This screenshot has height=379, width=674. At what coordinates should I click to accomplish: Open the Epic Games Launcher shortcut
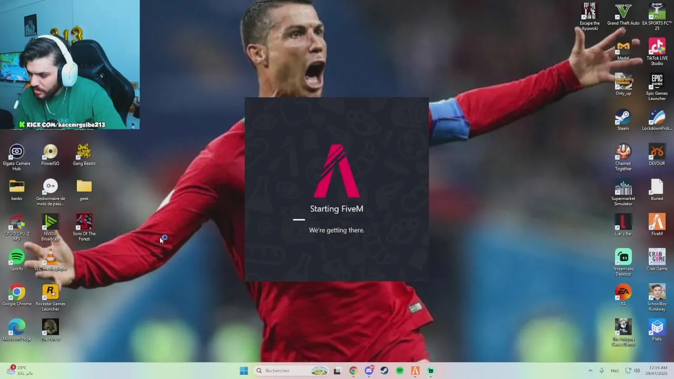[657, 86]
